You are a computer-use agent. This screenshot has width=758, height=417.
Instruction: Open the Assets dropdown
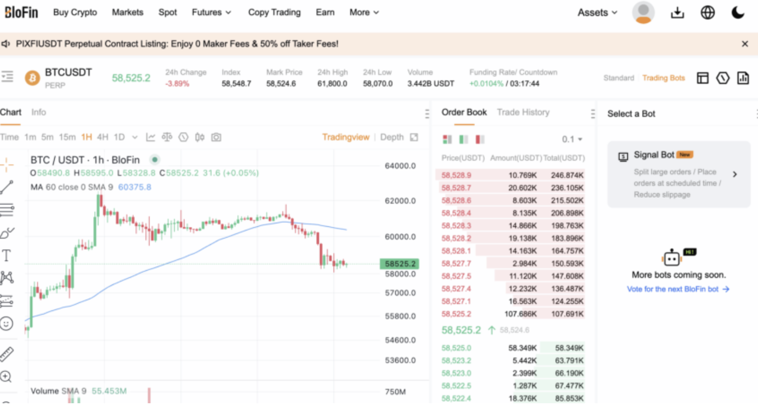[598, 12]
